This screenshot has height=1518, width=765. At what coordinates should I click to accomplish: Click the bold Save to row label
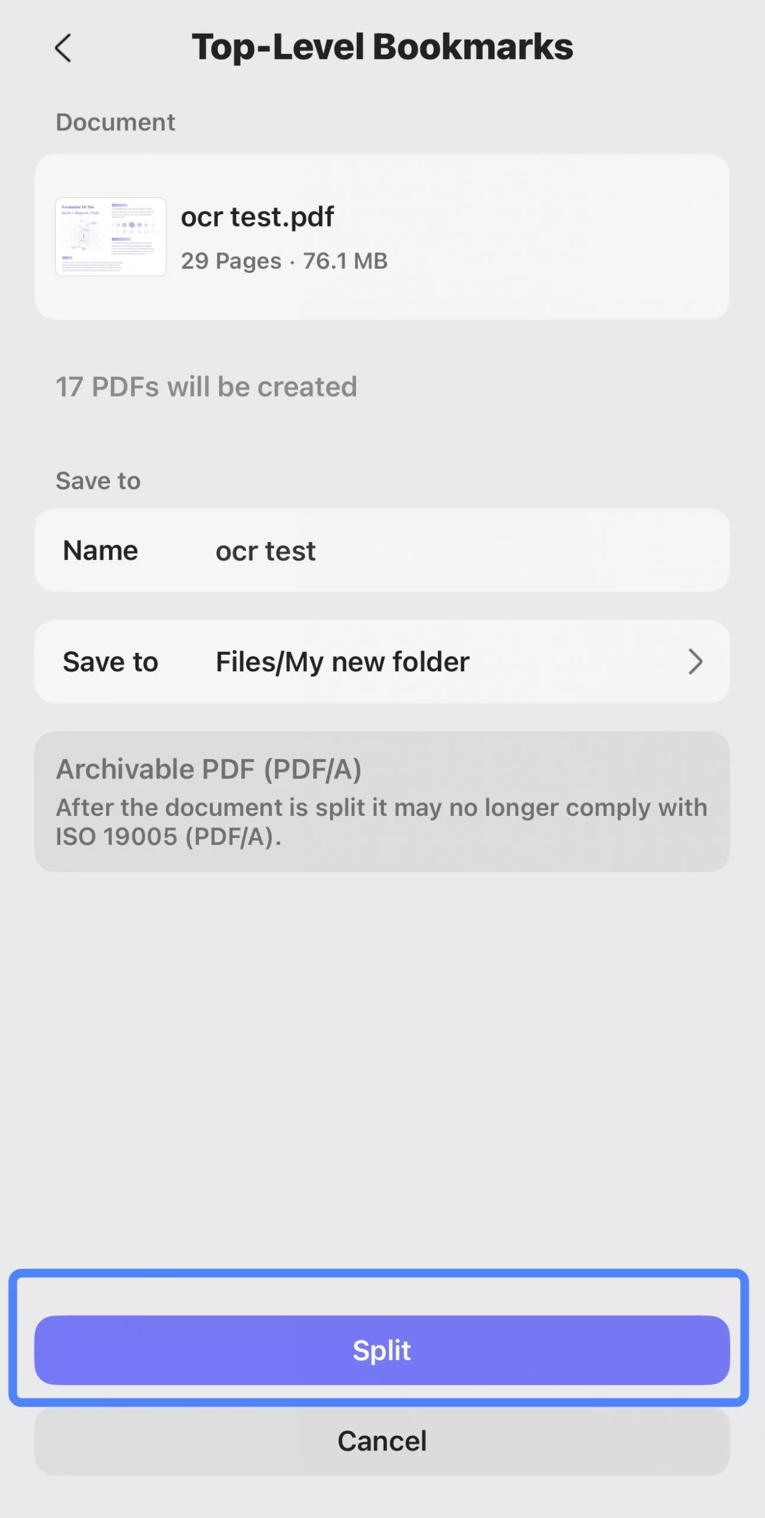point(110,662)
